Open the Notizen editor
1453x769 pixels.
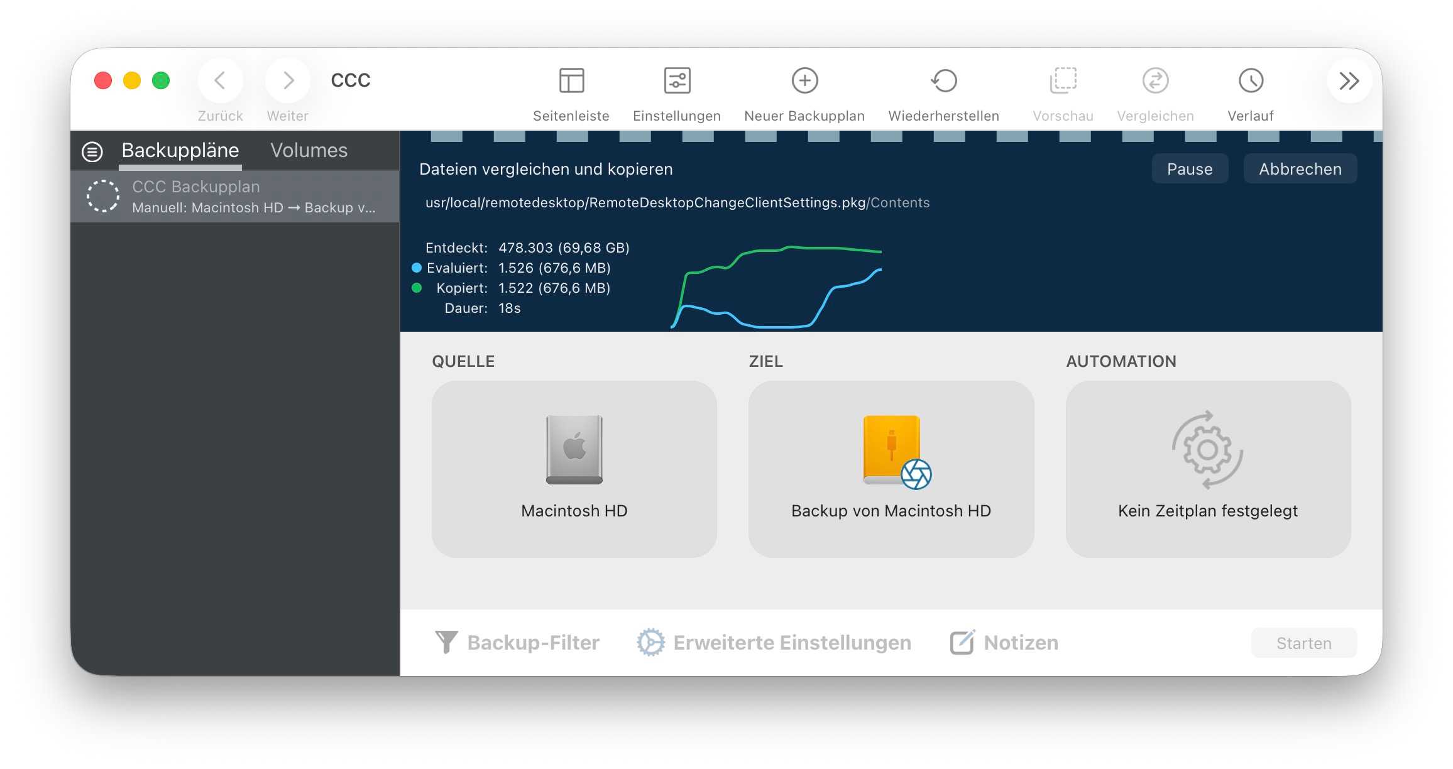[1004, 643]
